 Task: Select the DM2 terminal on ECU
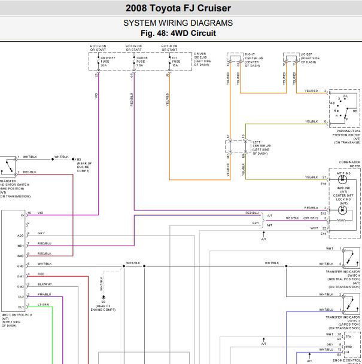(x=20, y=287)
